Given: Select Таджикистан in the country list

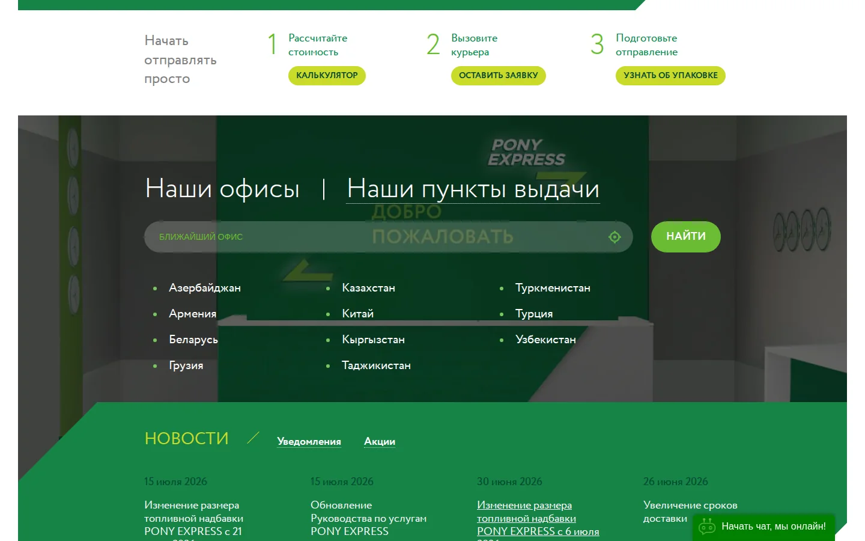Looking at the screenshot, I should (x=377, y=365).
